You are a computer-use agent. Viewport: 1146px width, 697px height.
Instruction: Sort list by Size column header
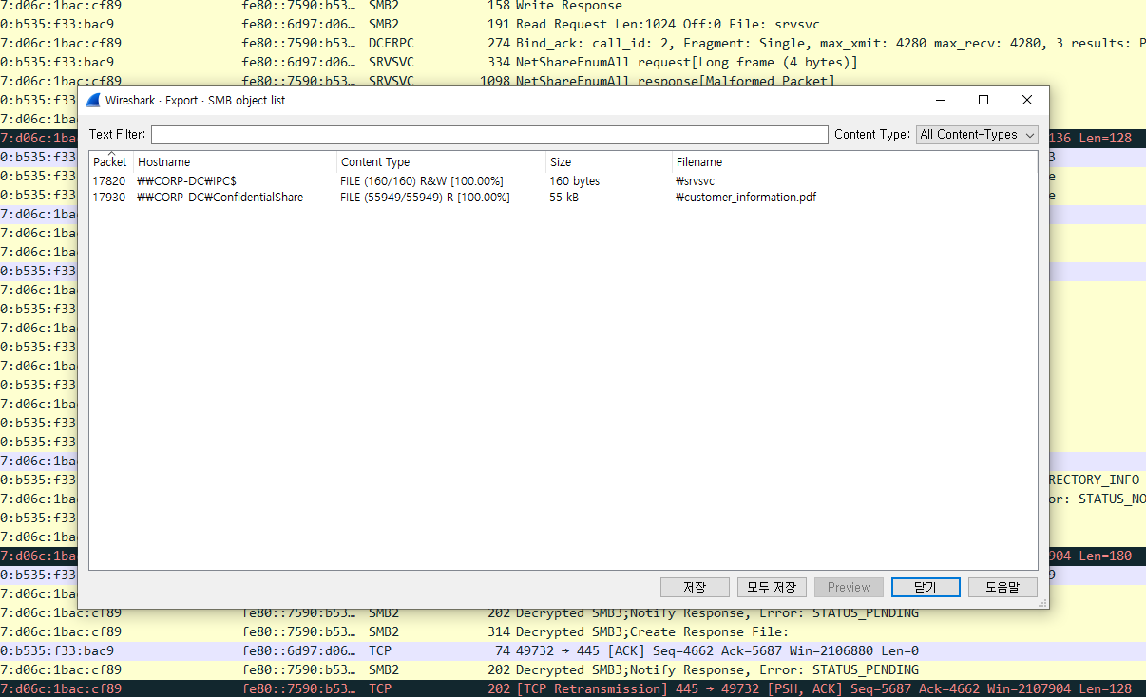point(609,161)
